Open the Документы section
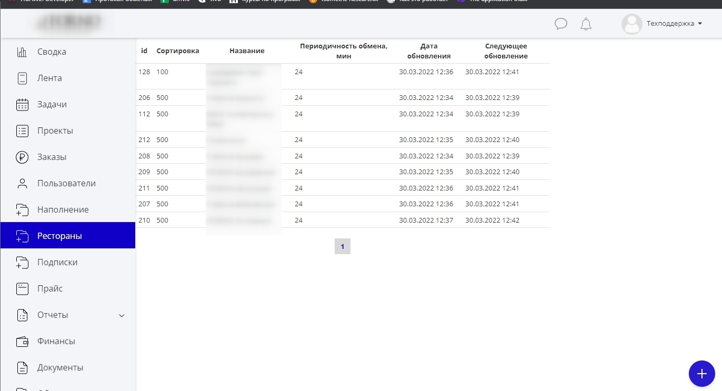Screen dimensions: 722x391 (67, 367)
